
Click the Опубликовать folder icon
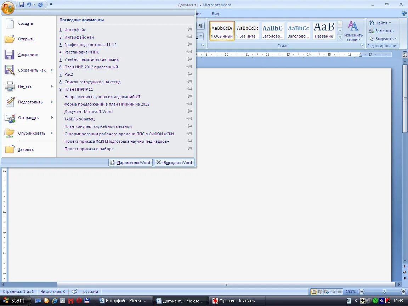tap(10, 133)
